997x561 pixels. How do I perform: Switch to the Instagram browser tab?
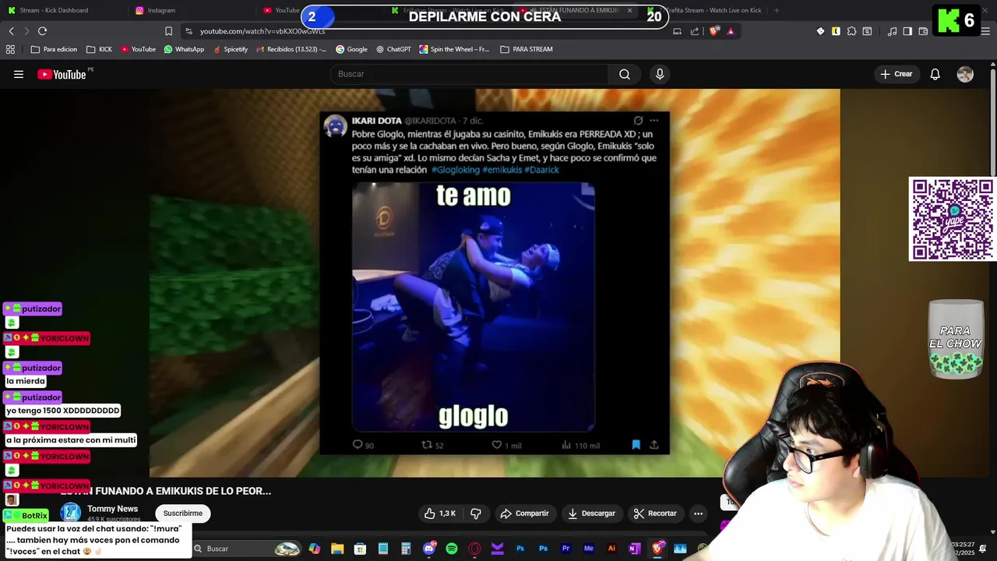point(154,10)
